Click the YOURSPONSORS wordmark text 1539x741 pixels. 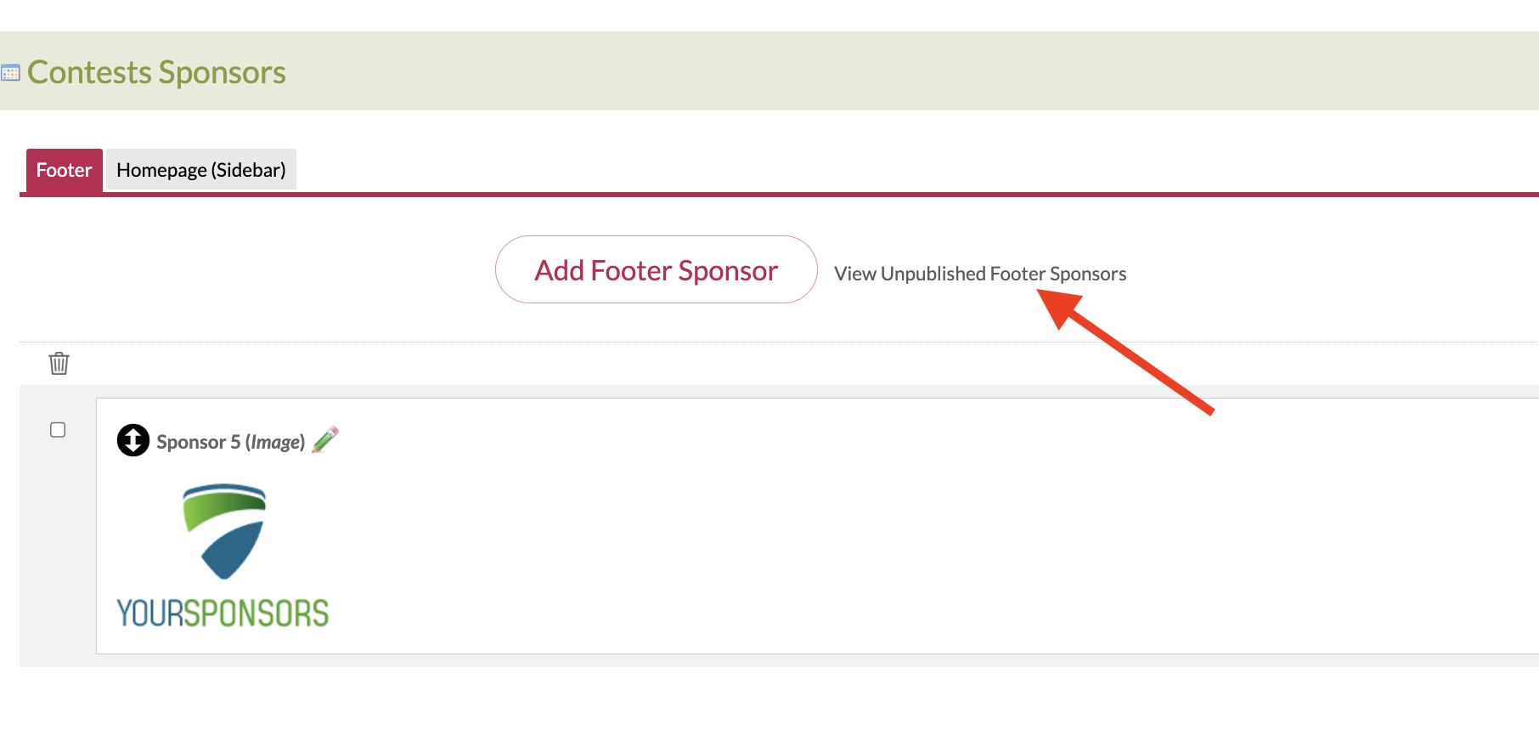pyautogui.click(x=223, y=614)
